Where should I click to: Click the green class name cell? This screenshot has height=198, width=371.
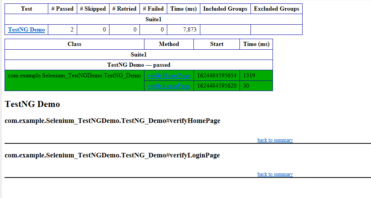[75, 75]
